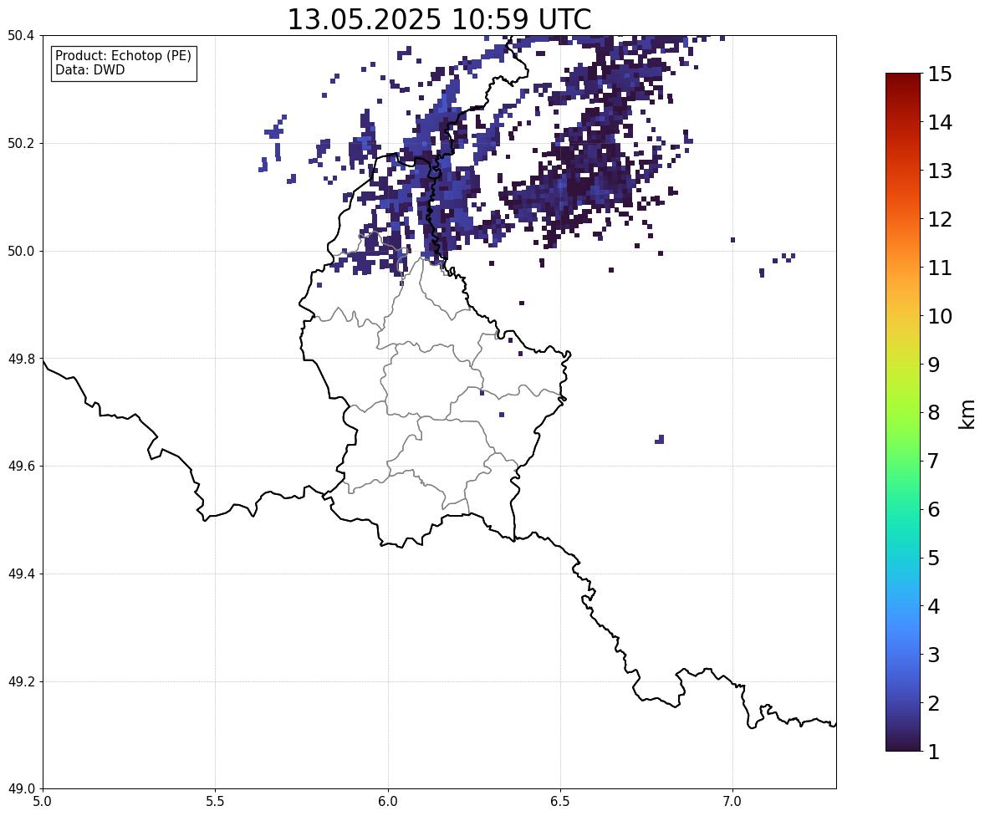Click the title '13.05.2025 10:59 UTC'

(x=439, y=19)
